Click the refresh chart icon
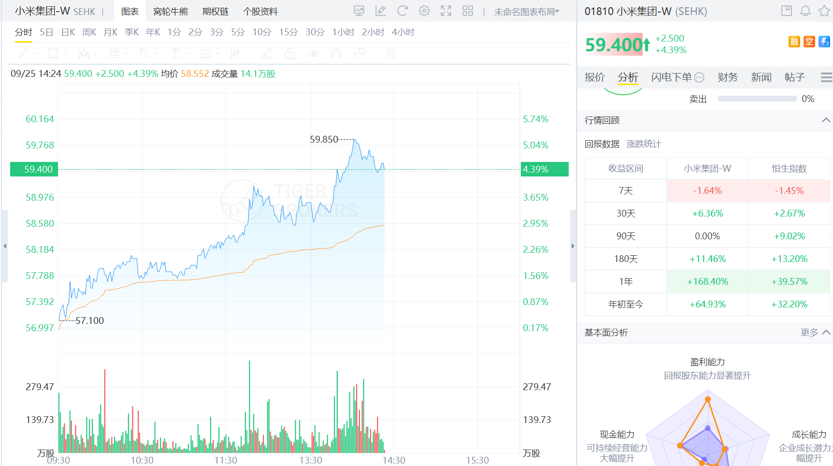 coord(402,11)
